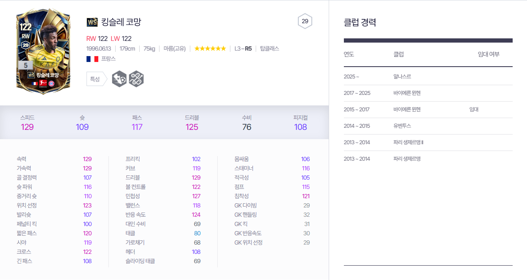
Task: Click the 탑클래스 reputation label
Action: point(270,48)
